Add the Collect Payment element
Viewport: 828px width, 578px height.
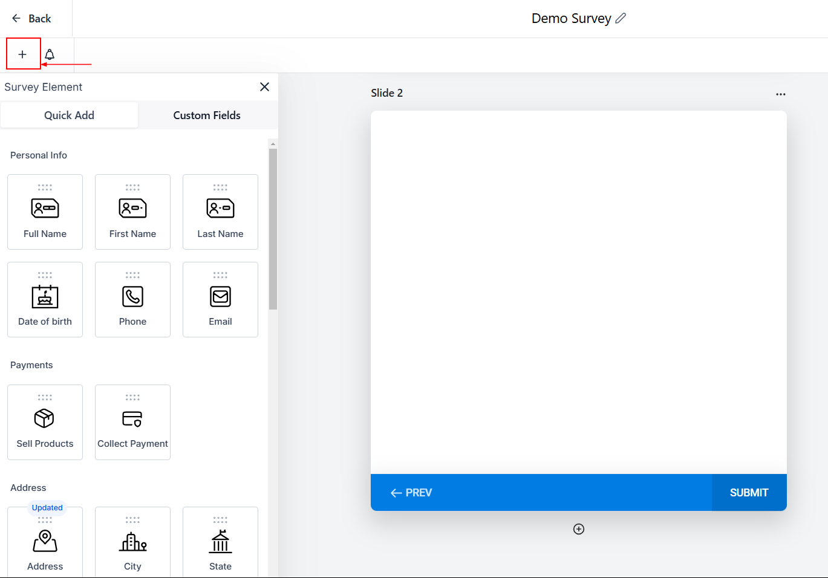132,422
